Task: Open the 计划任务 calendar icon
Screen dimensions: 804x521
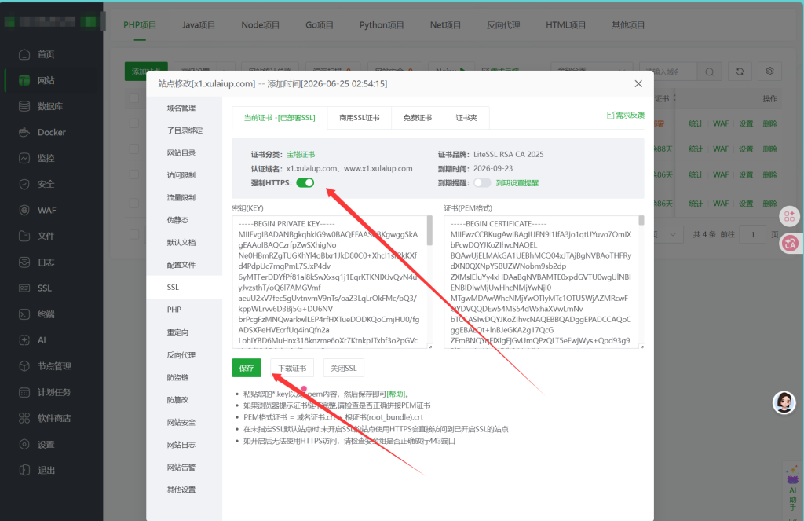Action: (24, 392)
